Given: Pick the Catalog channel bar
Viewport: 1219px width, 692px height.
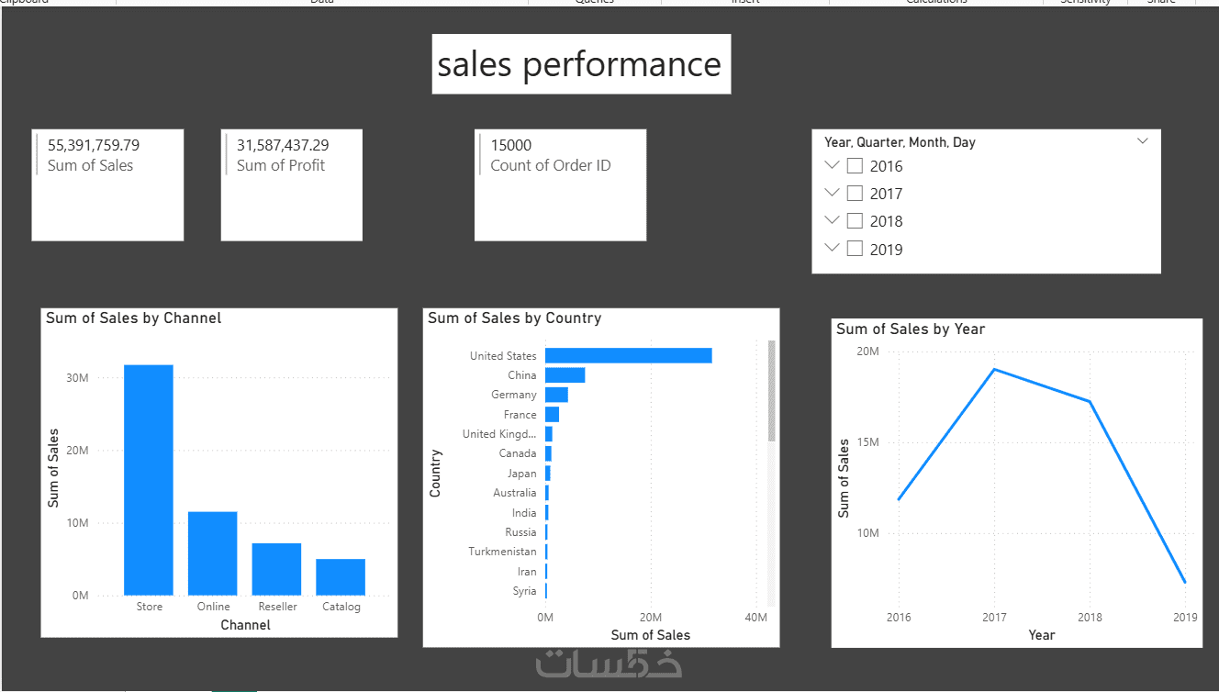Looking at the screenshot, I should click(341, 576).
